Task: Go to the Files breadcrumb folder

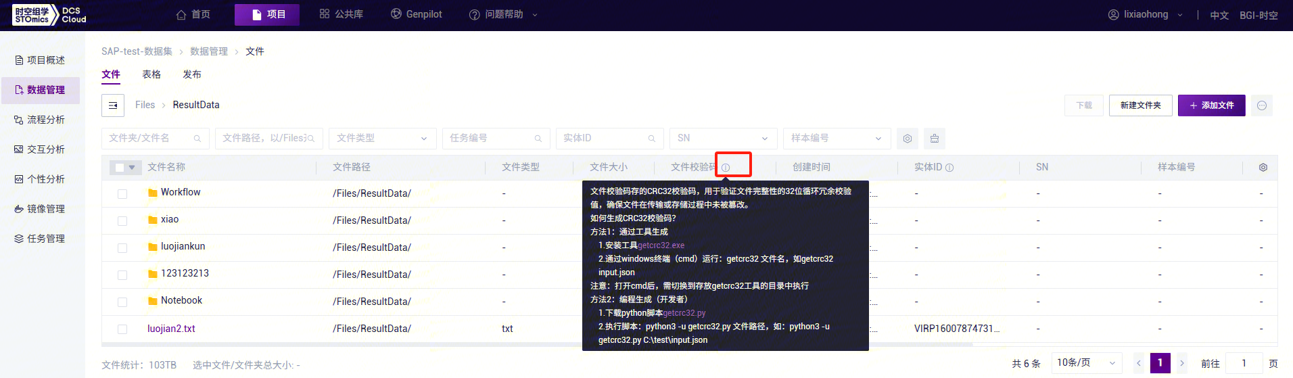Action: pos(145,105)
